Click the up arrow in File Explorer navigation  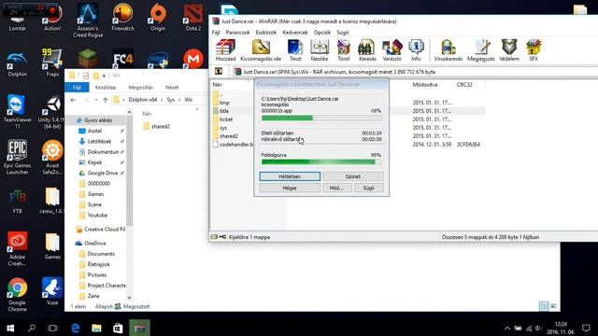tap(106, 100)
